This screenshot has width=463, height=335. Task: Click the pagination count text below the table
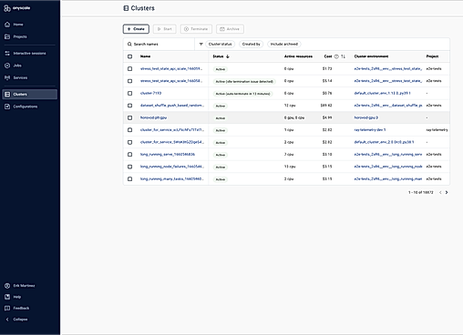(x=421, y=192)
